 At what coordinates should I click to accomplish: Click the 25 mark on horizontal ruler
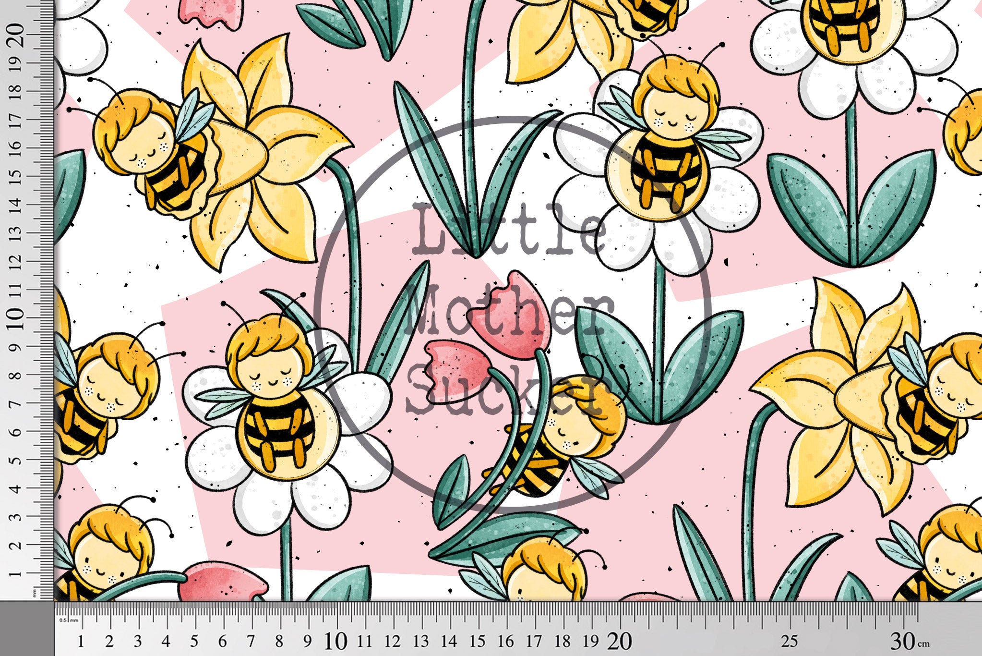click(789, 641)
